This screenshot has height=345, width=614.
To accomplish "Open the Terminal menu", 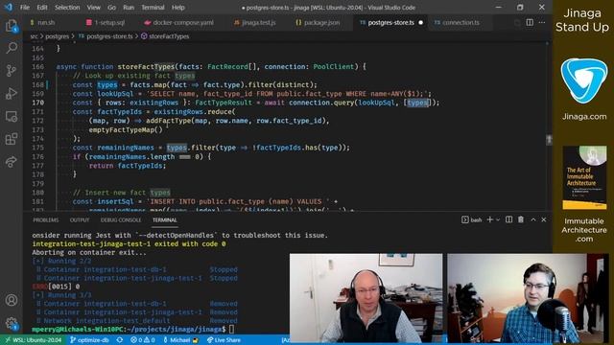I will pyautogui.click(x=153, y=8).
